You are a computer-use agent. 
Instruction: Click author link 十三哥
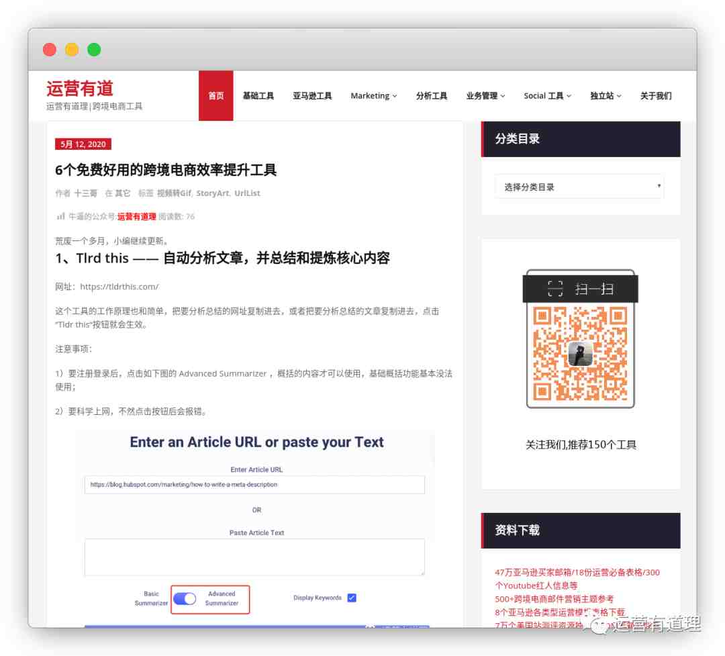pos(85,193)
